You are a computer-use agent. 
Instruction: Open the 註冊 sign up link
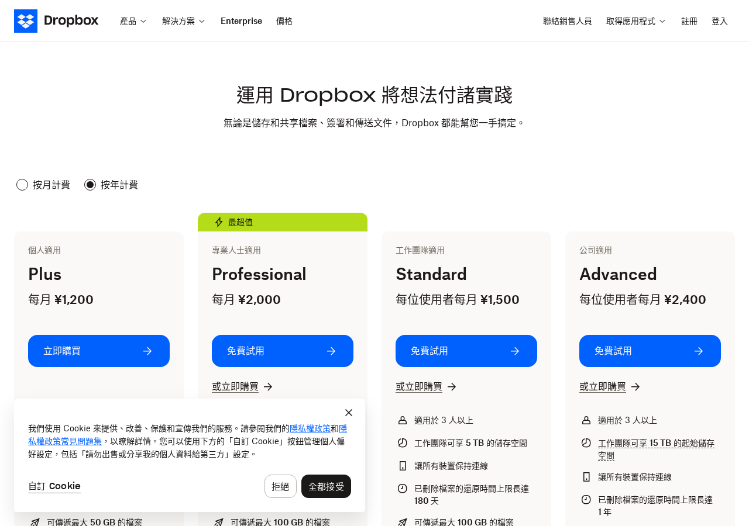click(689, 21)
